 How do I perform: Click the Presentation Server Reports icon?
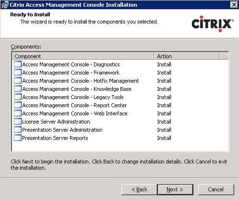18,138
